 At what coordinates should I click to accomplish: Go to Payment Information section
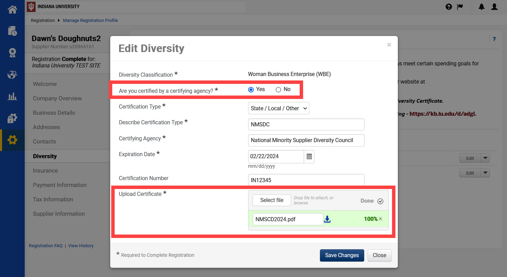[x=60, y=185]
